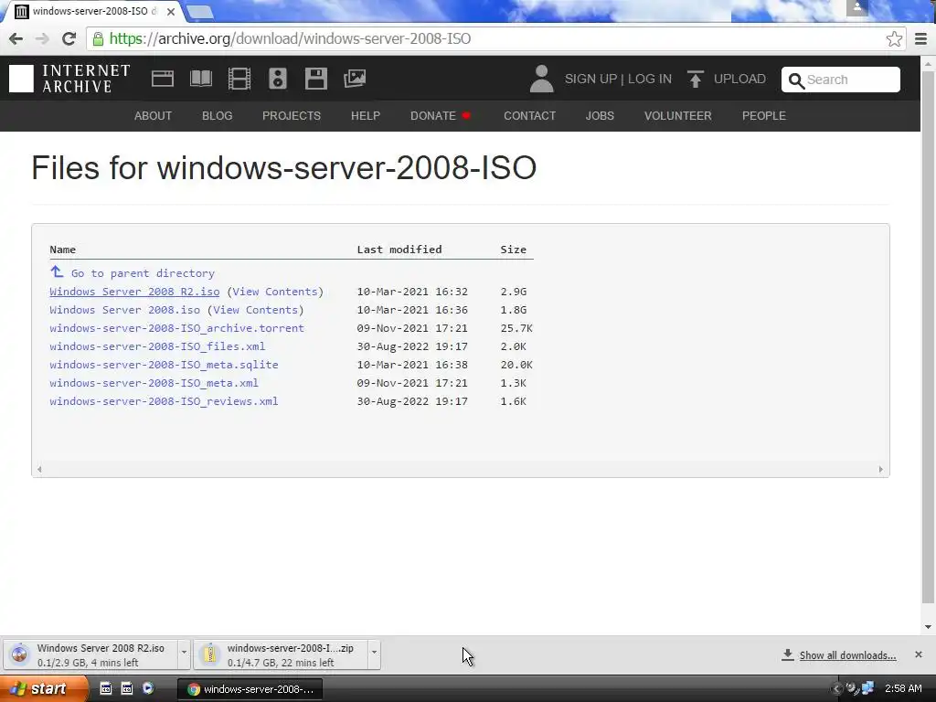Click the taskbar clock showing 2:58 AM
This screenshot has height=702, width=936.
point(903,689)
